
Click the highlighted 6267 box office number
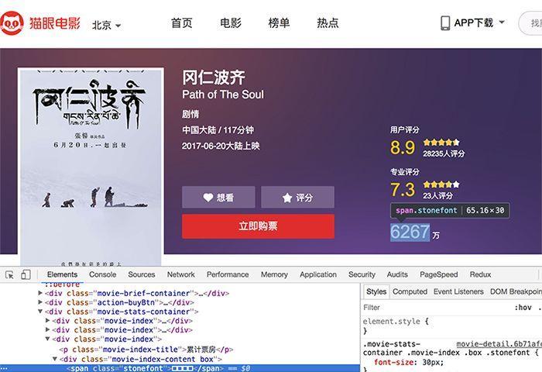coord(410,232)
